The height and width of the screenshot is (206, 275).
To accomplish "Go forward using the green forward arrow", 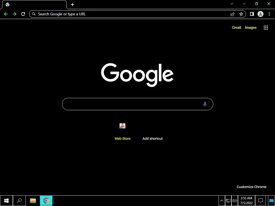I will click(15, 14).
